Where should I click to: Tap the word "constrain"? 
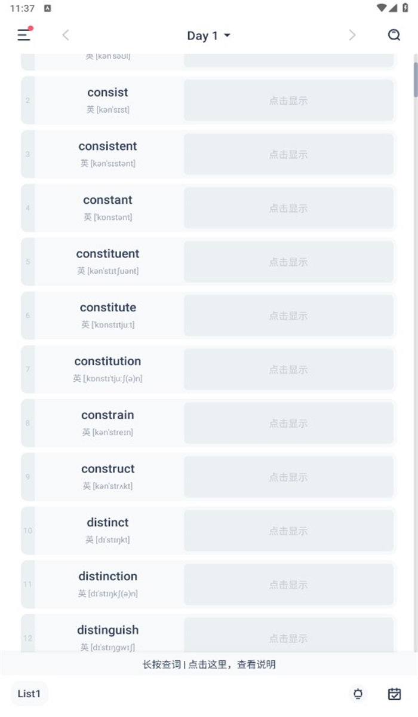click(107, 415)
